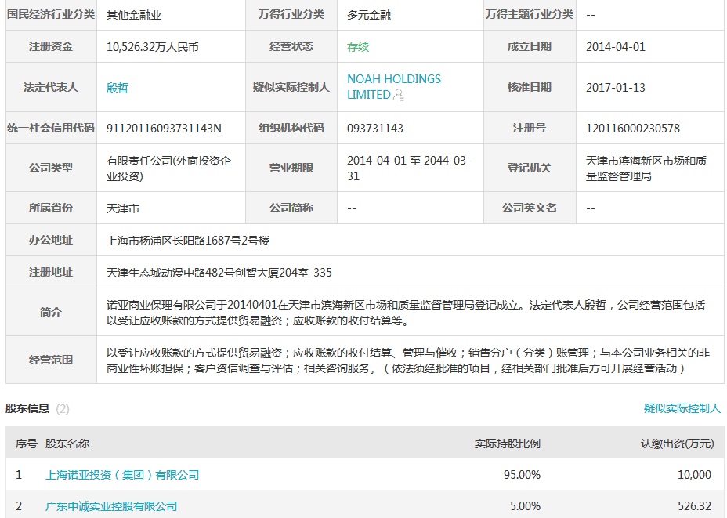Click the 注册地址 label cell

click(x=51, y=272)
